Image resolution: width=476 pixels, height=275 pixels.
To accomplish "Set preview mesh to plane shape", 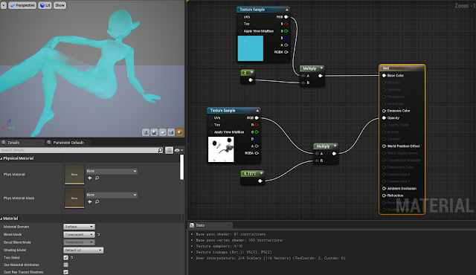I will pos(163,132).
